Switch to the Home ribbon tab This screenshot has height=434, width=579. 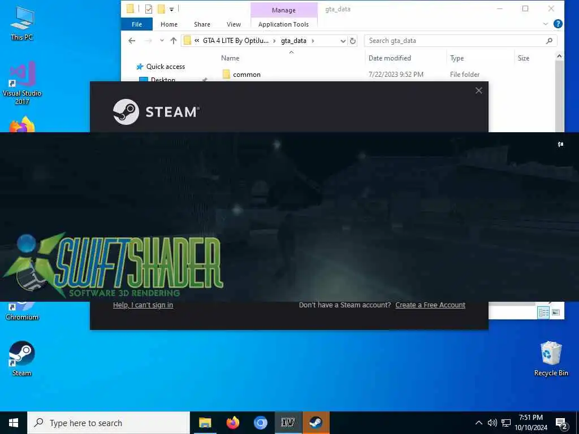168,24
